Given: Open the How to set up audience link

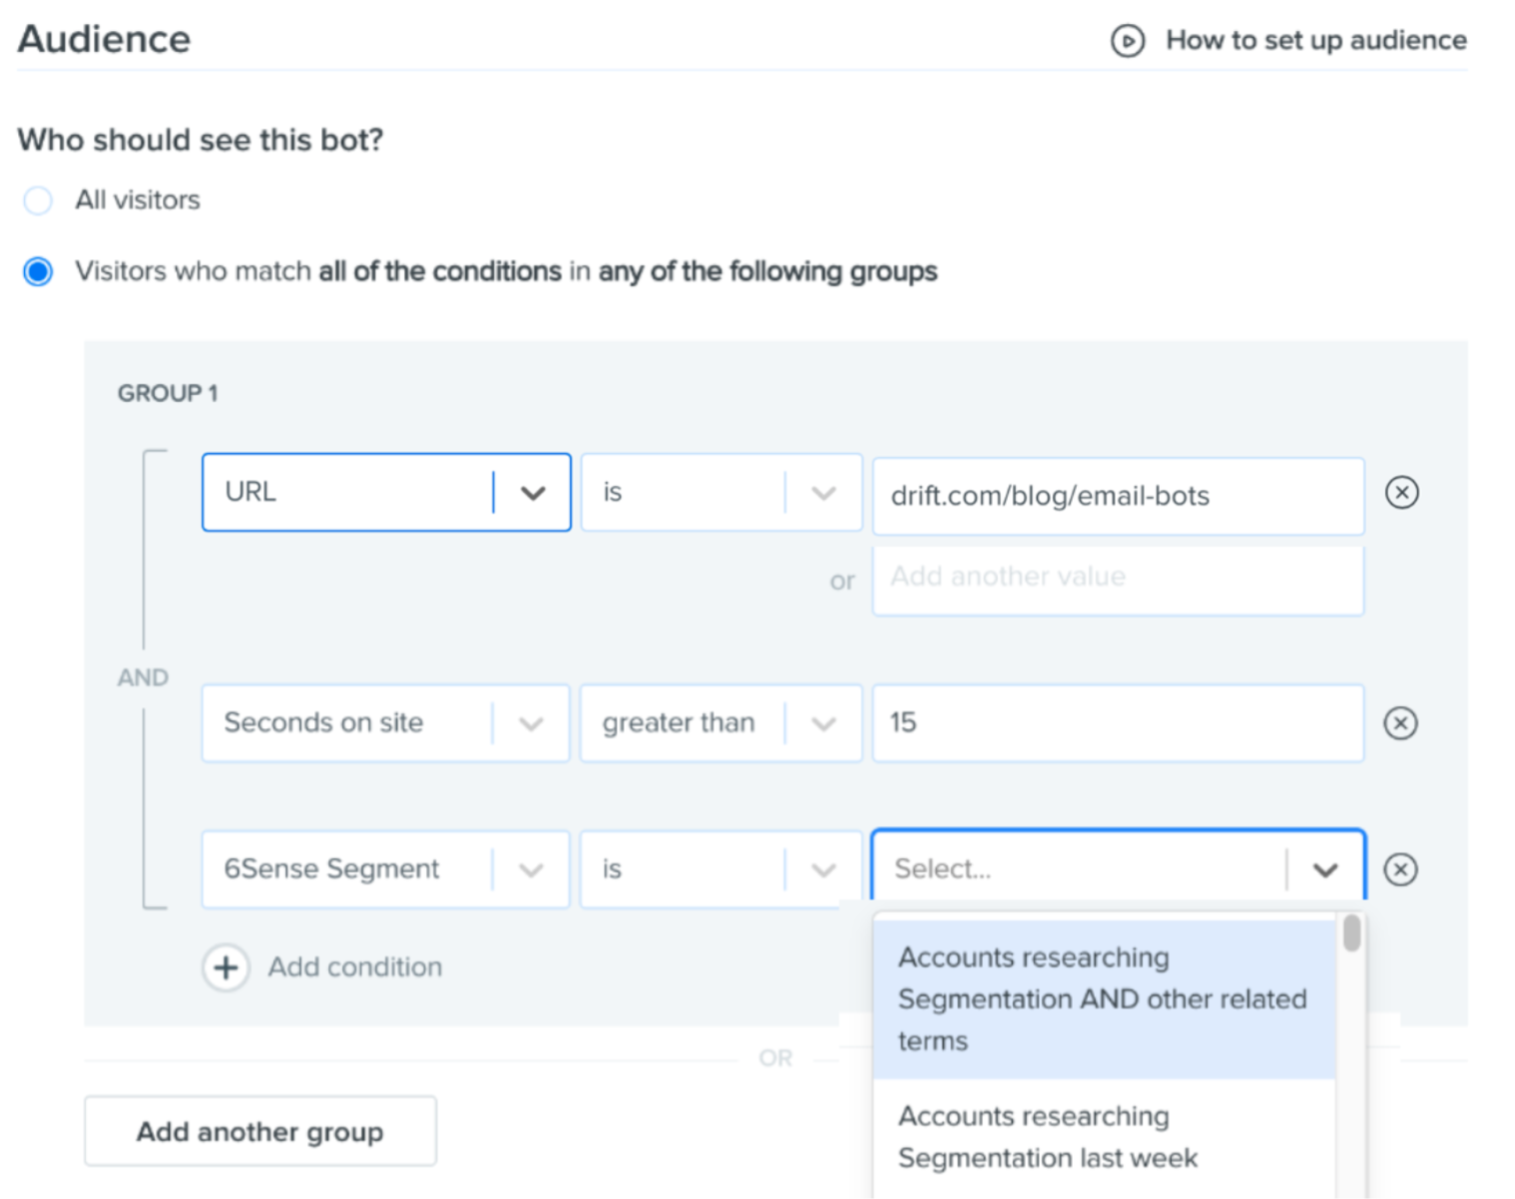Looking at the screenshot, I should (1316, 40).
